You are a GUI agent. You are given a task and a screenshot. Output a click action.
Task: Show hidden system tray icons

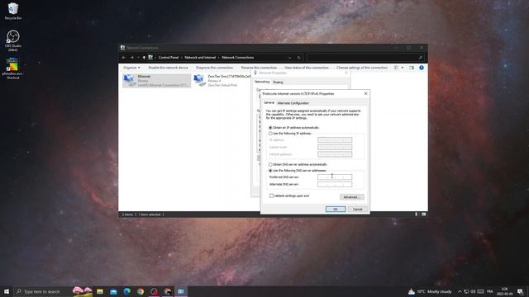point(460,291)
